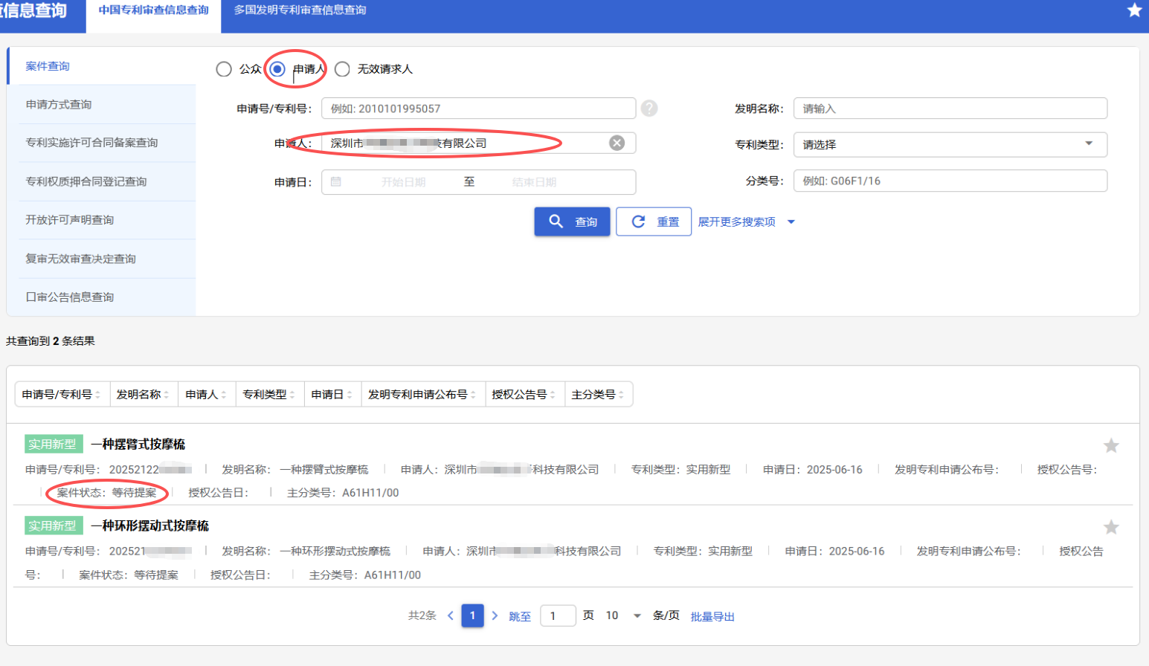Click the 跳至 page number input box
This screenshot has height=666, width=1149.
tap(558, 615)
